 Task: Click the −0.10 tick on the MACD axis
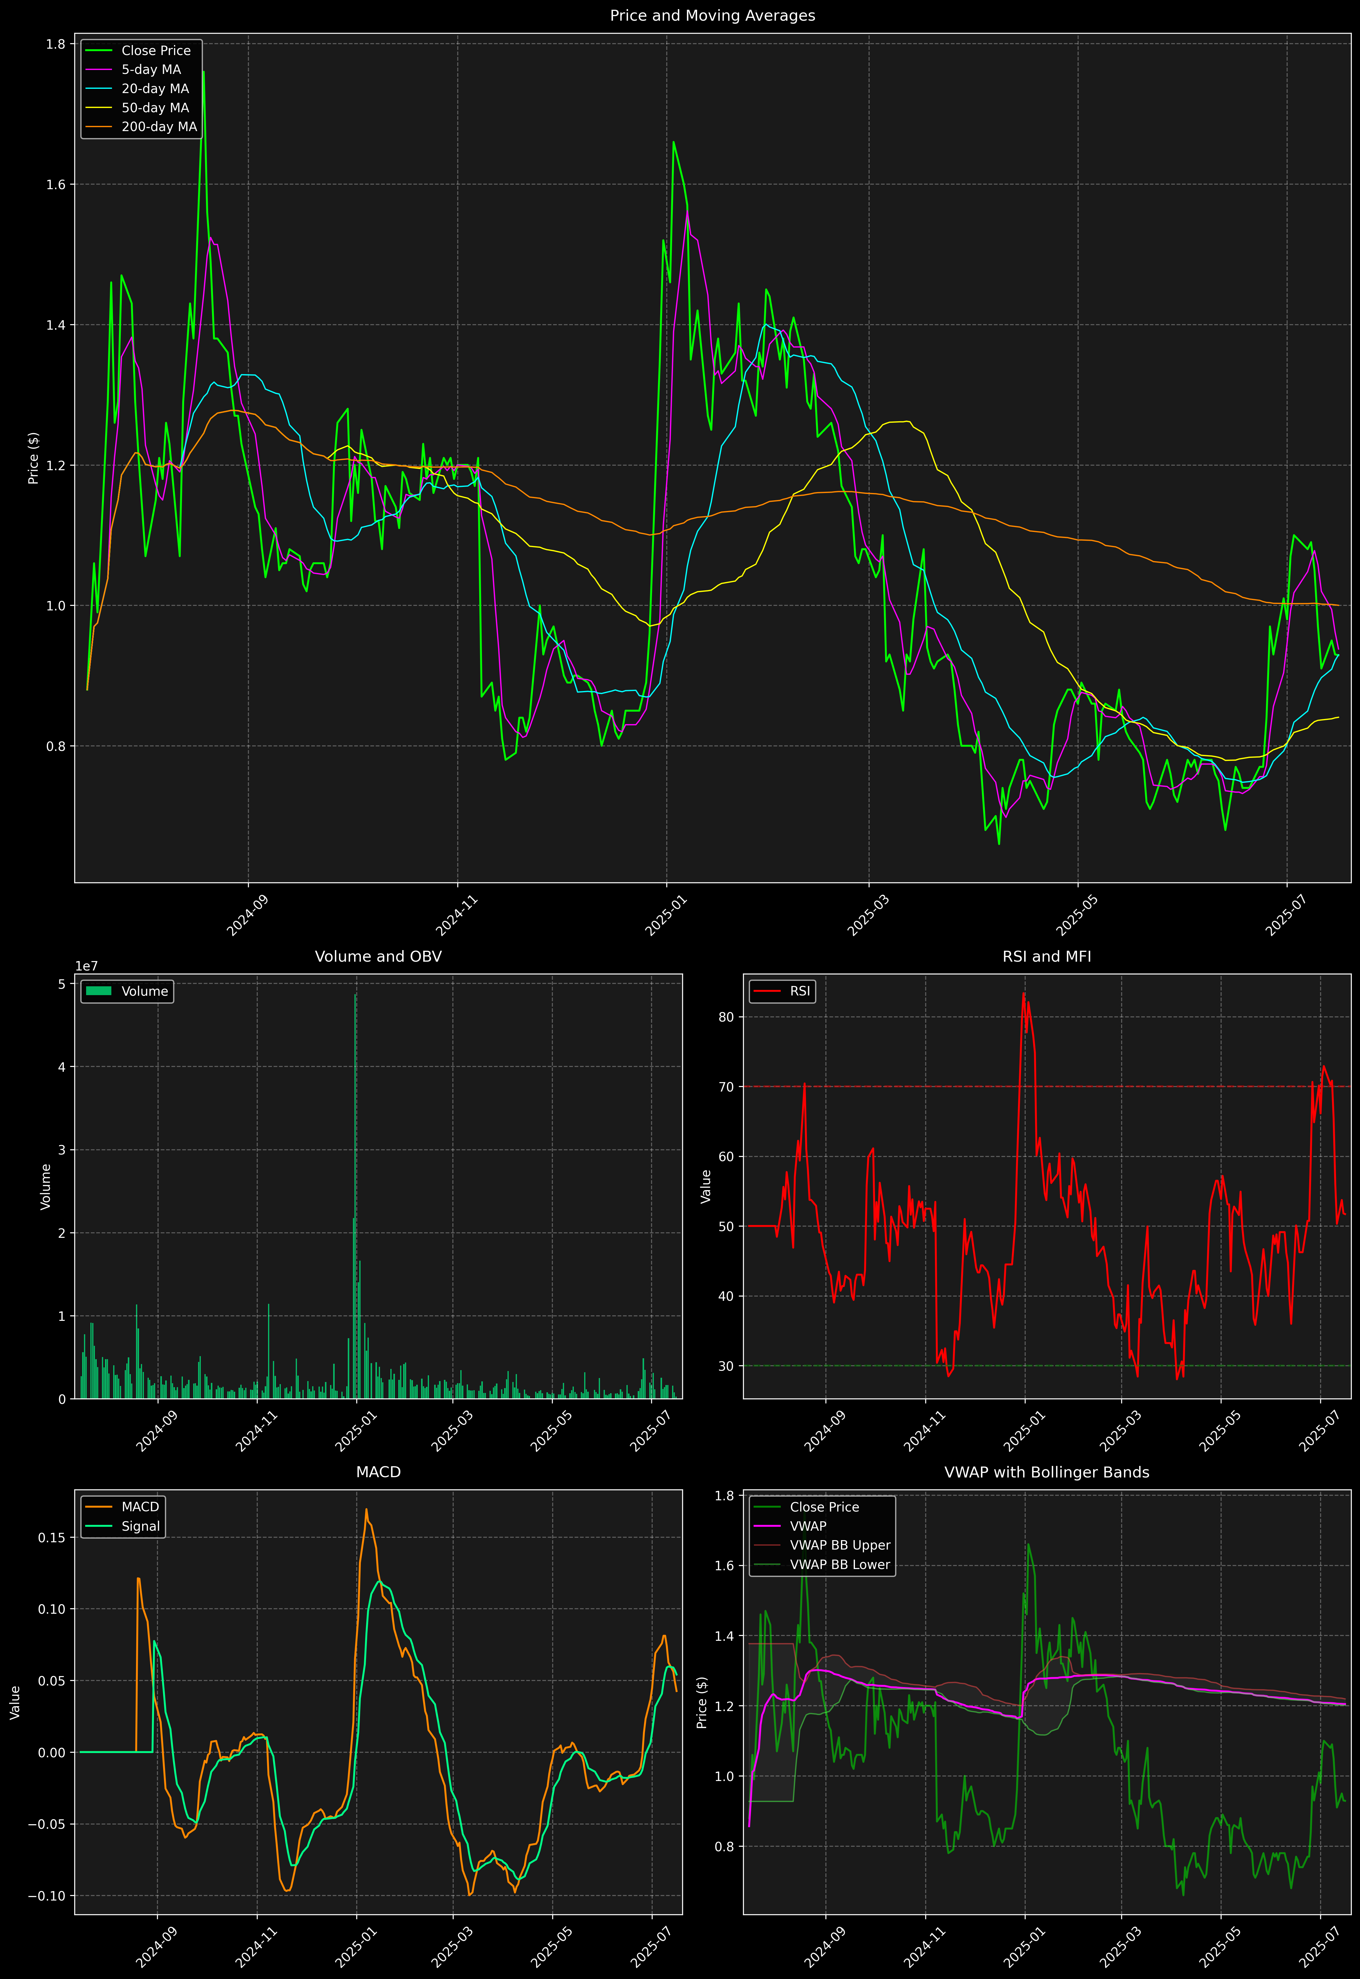pyautogui.click(x=48, y=1896)
